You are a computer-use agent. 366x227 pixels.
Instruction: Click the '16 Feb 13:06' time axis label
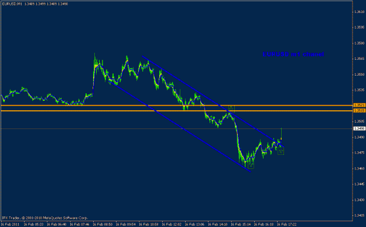(x=194, y=225)
